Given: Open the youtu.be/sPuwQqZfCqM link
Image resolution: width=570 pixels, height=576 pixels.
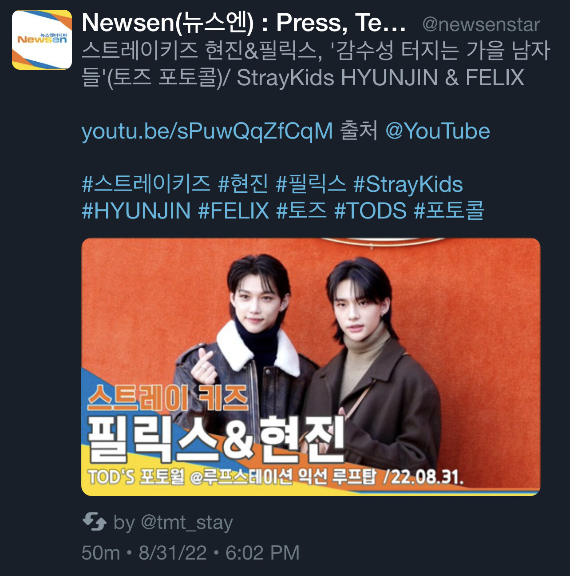Looking at the screenshot, I should coord(207,131).
